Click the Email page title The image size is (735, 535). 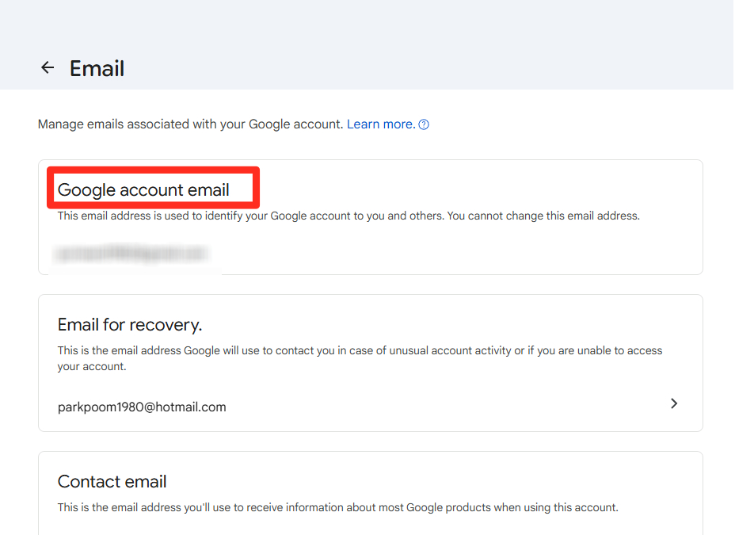(x=97, y=69)
